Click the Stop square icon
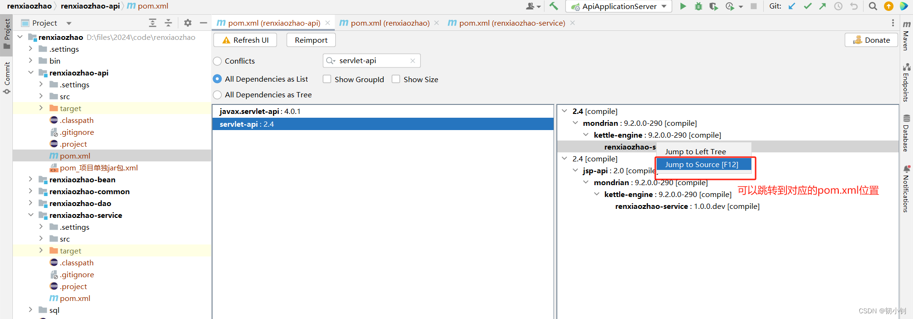913x319 pixels. click(754, 6)
